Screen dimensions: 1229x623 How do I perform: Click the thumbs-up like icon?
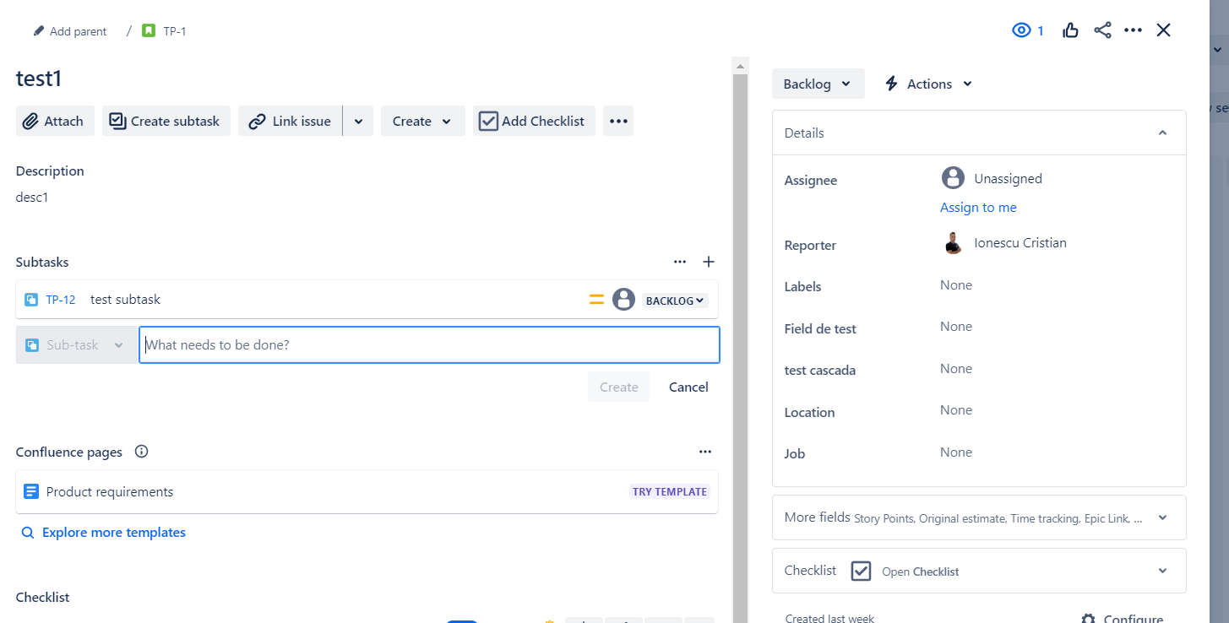pos(1069,30)
